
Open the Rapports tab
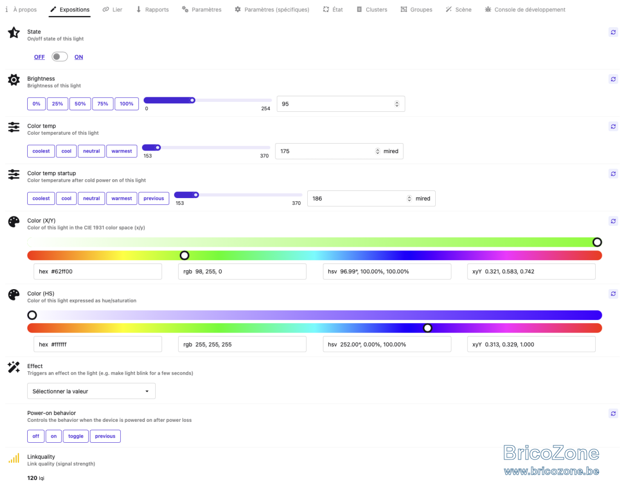click(x=152, y=9)
